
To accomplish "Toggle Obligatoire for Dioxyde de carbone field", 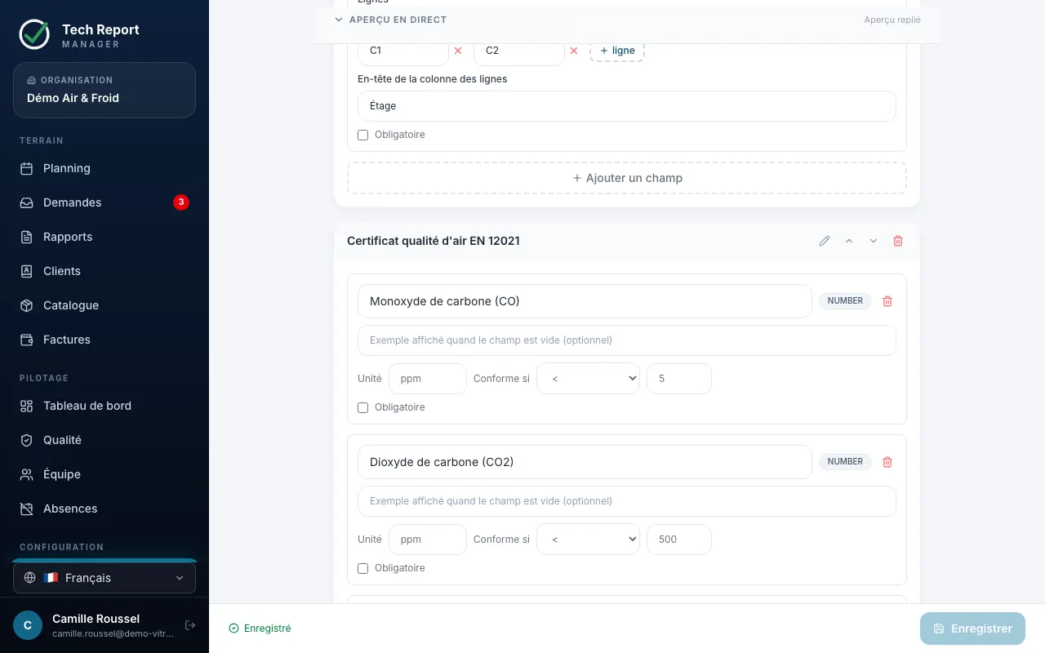I will click(x=363, y=568).
